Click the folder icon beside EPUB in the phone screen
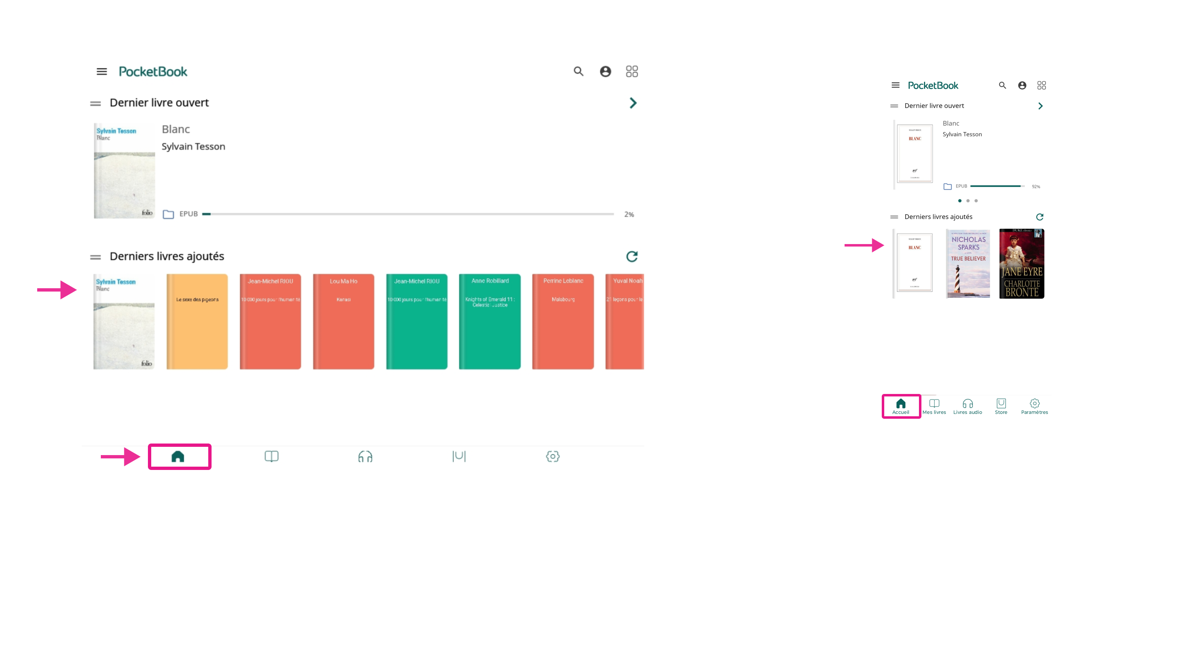This screenshot has width=1190, height=669. [947, 187]
